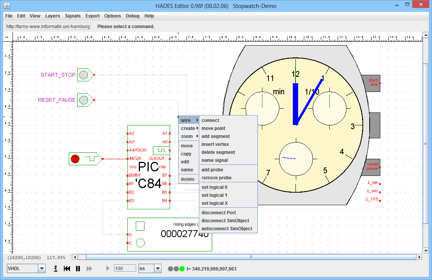Screen dimensions: 432x280
Task: Click the fast-forward simulation button
Action: pos(89,269)
